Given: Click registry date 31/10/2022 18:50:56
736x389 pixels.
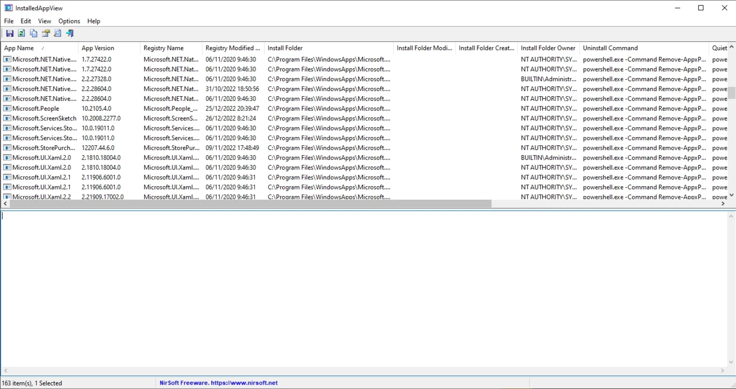Looking at the screenshot, I should click(x=232, y=89).
